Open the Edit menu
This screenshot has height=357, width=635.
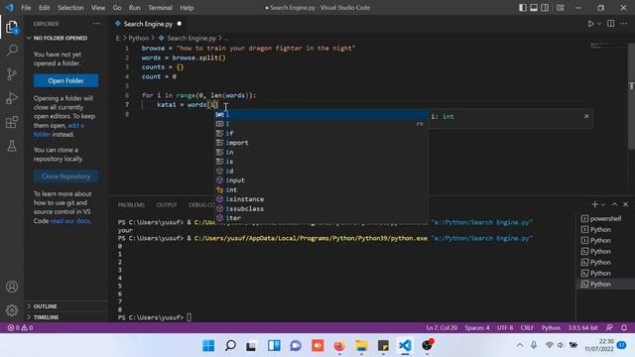click(44, 8)
